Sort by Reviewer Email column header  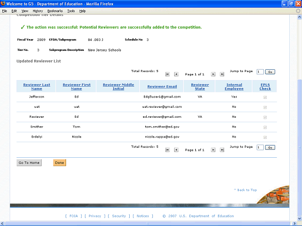tap(162, 87)
